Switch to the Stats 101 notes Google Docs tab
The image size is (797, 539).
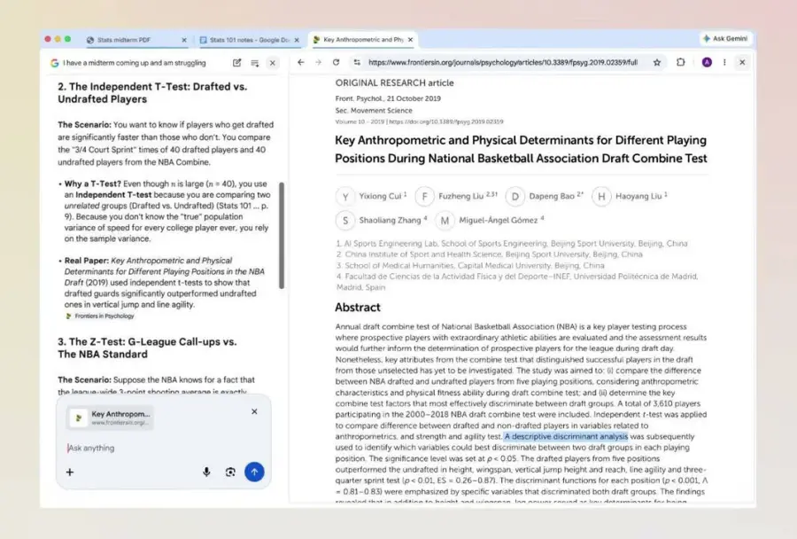(x=249, y=40)
